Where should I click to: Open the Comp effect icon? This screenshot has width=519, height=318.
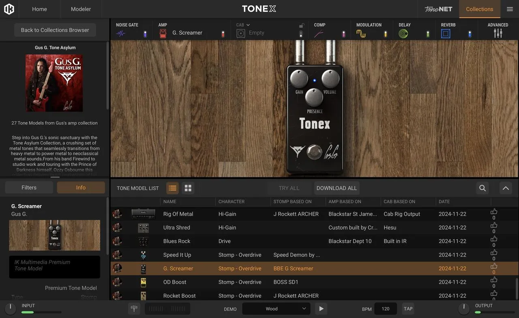[319, 34]
